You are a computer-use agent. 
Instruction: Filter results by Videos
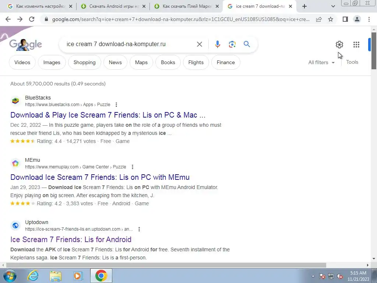22,62
